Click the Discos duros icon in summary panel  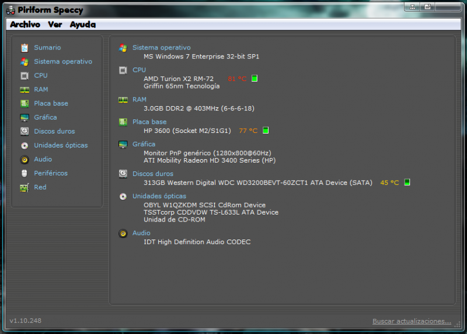(x=123, y=174)
